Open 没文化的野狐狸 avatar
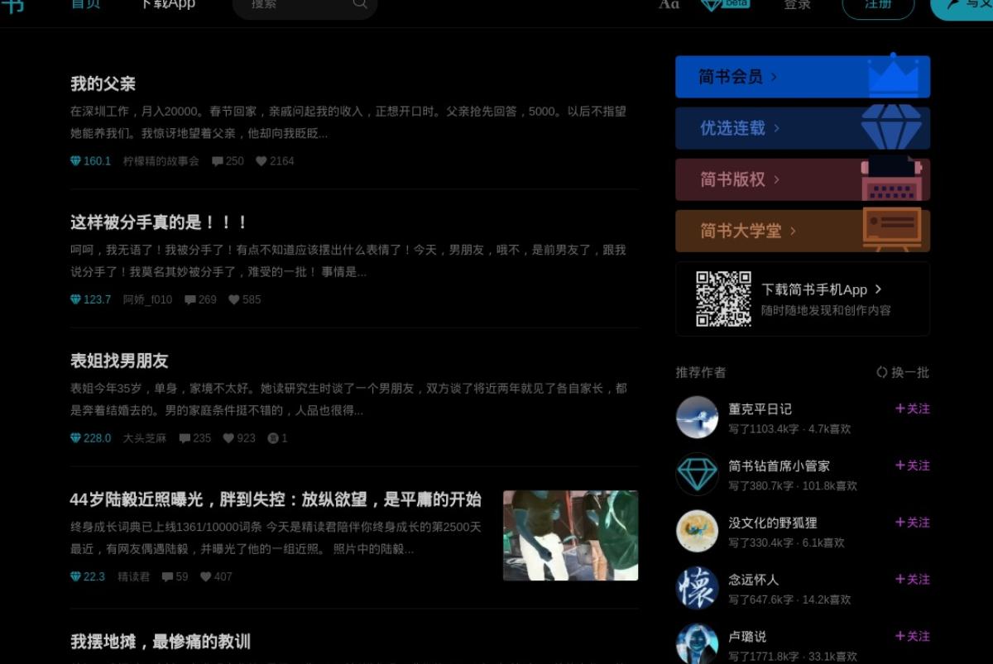993x664 pixels. pyautogui.click(x=697, y=531)
